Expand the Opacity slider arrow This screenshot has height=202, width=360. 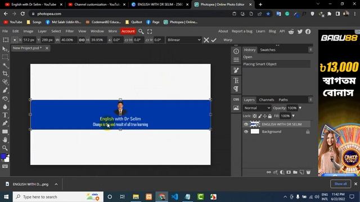[x=300, y=108]
